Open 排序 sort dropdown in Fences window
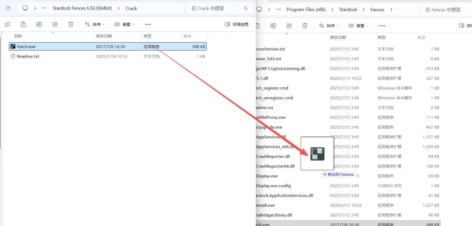The image size is (472, 226). click(x=329, y=26)
